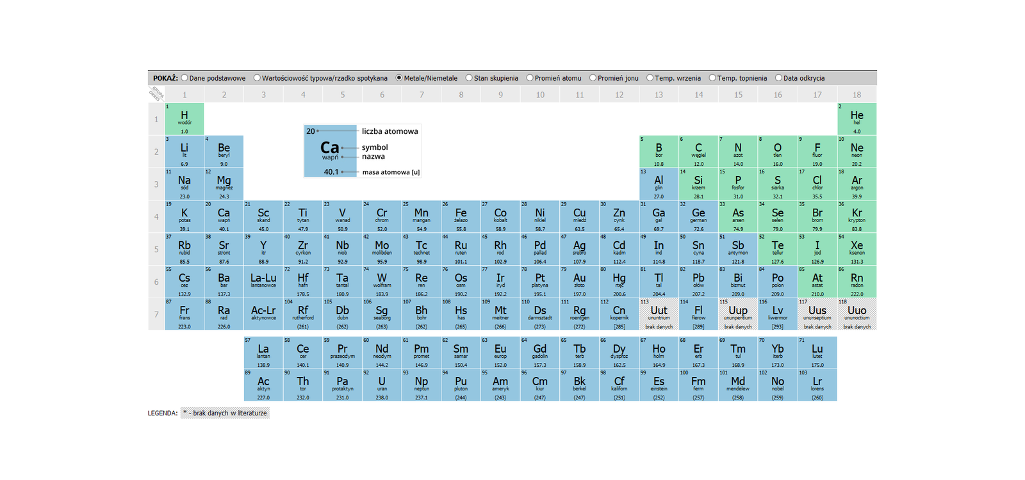The height and width of the screenshot is (480, 1025).
Task: Click the group 18 column header
Action: point(857,95)
